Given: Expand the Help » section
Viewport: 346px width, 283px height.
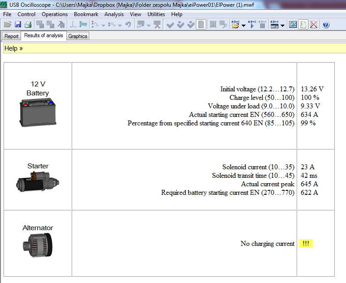Looking at the screenshot, I should pos(13,48).
